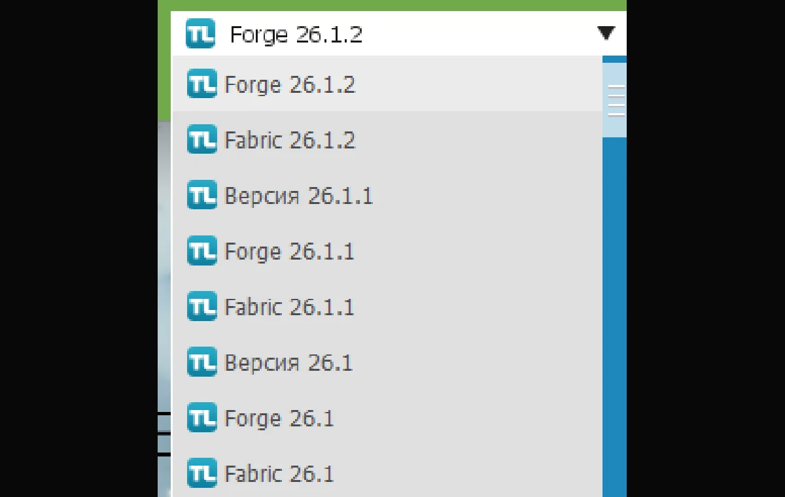Choose Forge 26.1.1 entry
Screen dimensions: 785x497
pos(387,251)
